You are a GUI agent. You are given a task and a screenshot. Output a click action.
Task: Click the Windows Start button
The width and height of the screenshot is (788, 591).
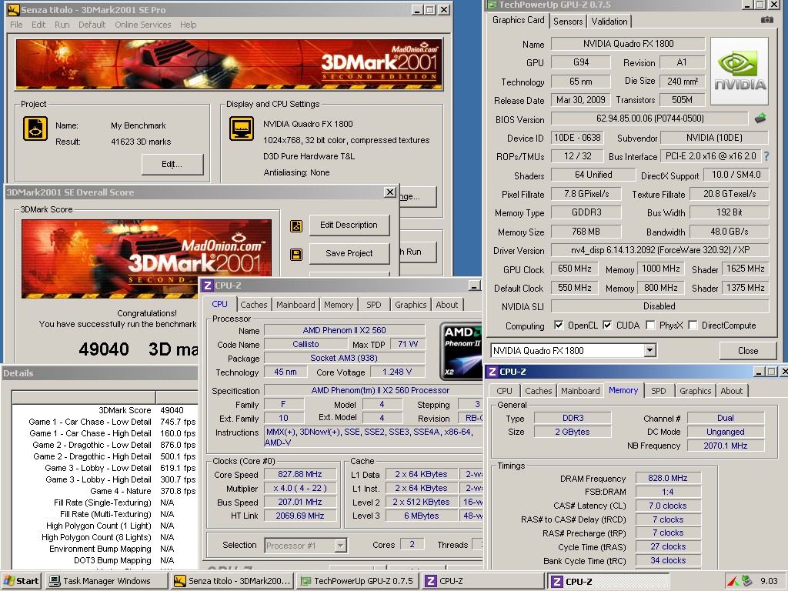[21, 581]
